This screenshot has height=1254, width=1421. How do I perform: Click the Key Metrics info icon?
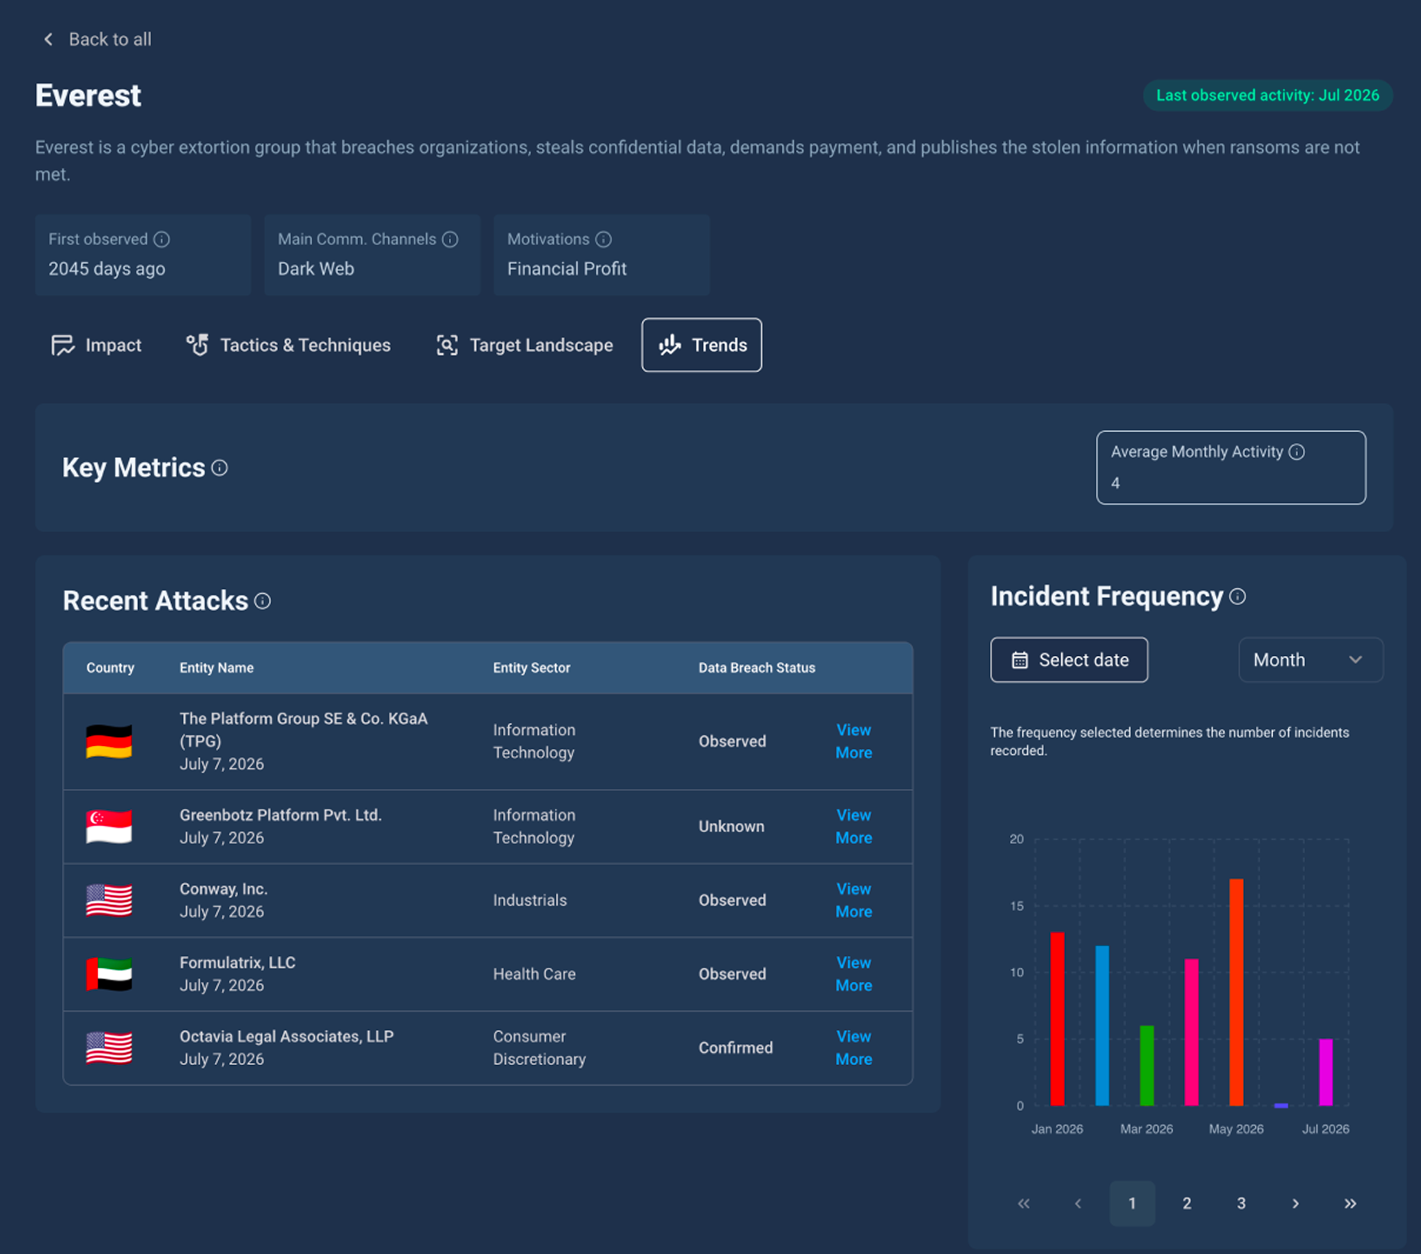(x=220, y=468)
